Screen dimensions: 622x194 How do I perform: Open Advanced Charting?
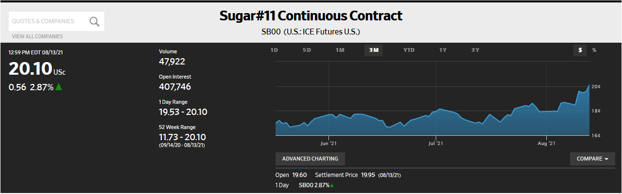point(310,159)
